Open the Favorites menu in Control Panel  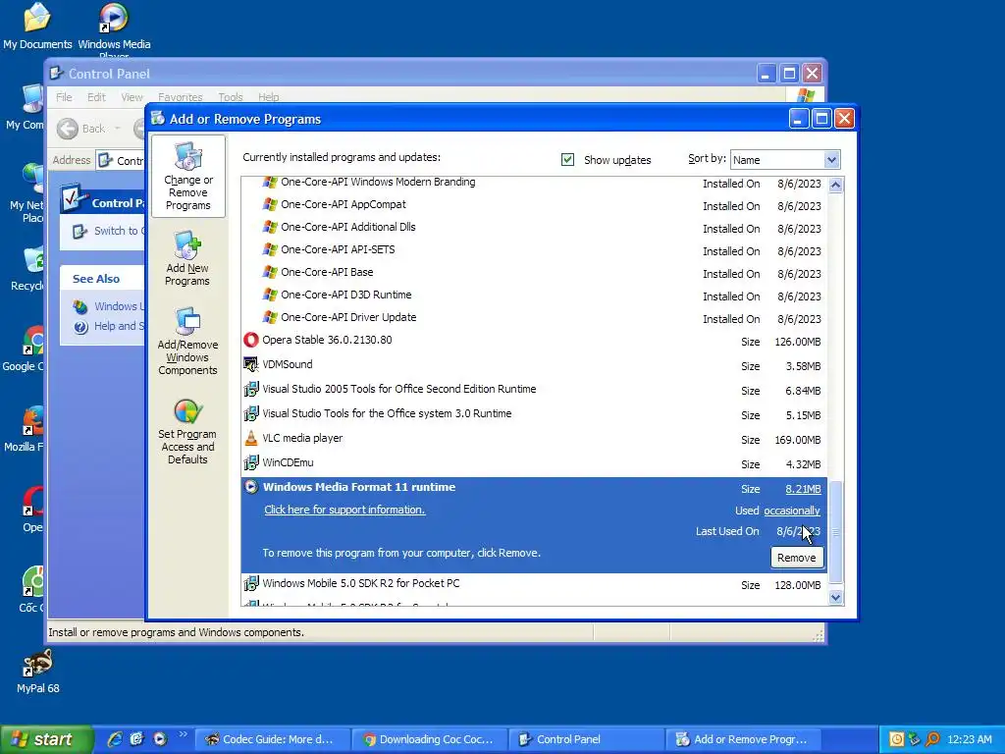click(181, 97)
